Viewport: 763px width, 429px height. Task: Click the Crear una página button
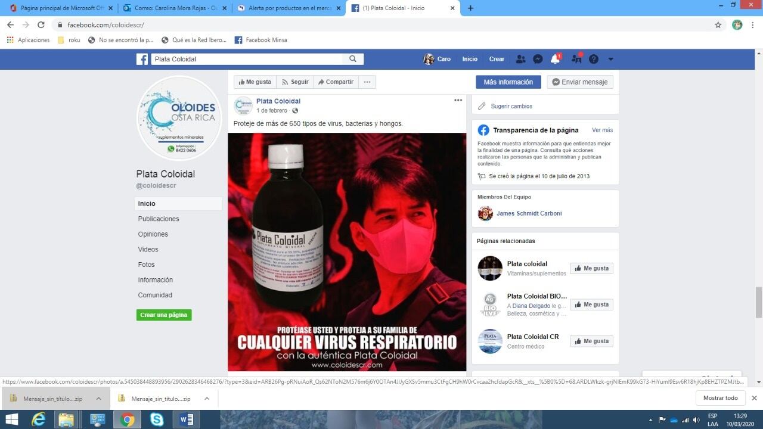[163, 315]
